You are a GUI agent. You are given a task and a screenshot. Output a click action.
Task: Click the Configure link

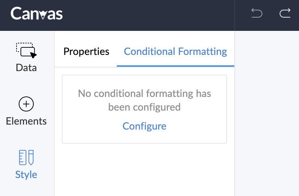144,126
